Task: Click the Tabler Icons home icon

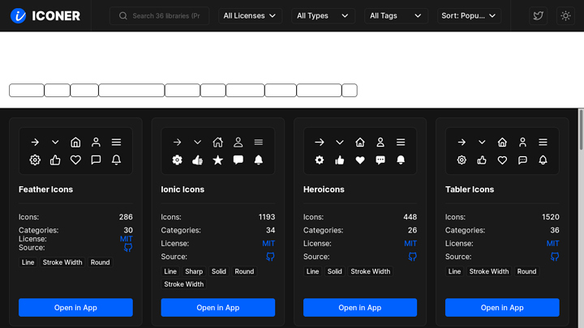Action: (502, 142)
